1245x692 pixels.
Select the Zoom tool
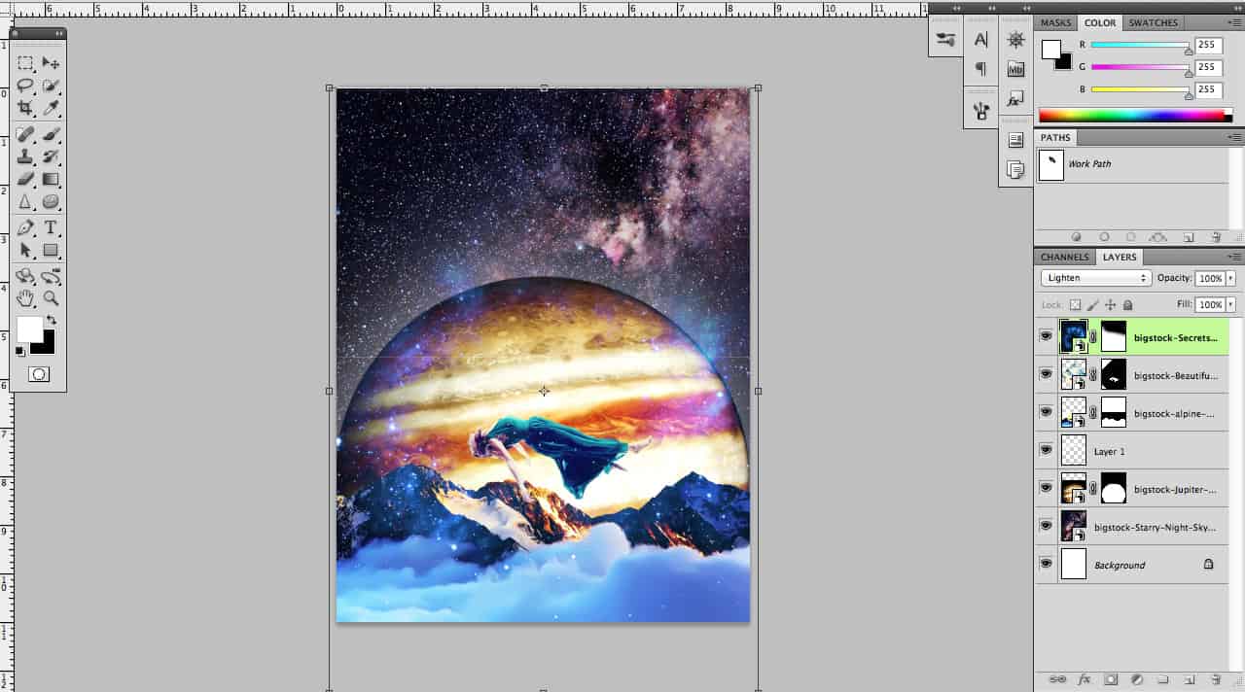[51, 298]
